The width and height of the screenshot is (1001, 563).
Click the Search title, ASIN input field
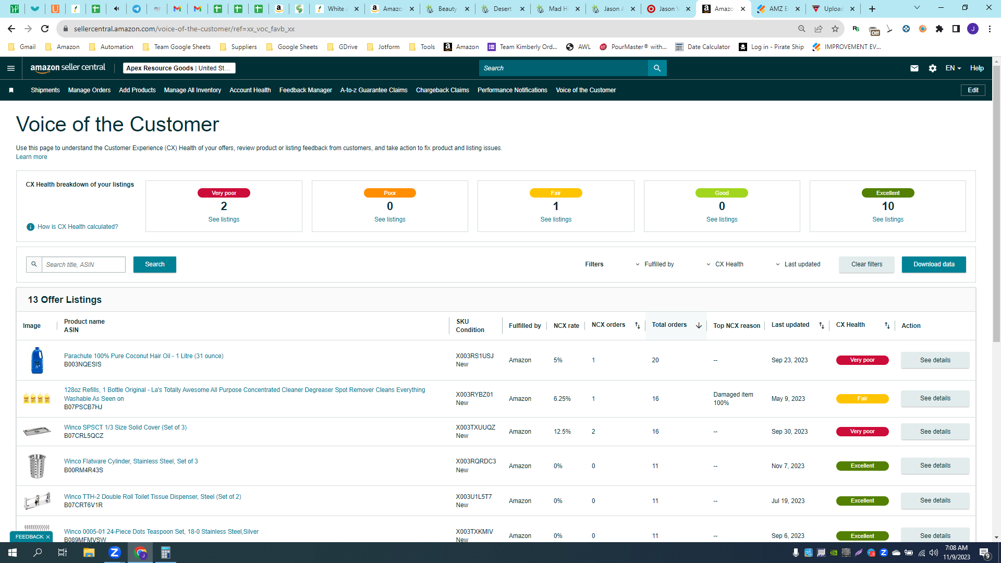tap(83, 264)
